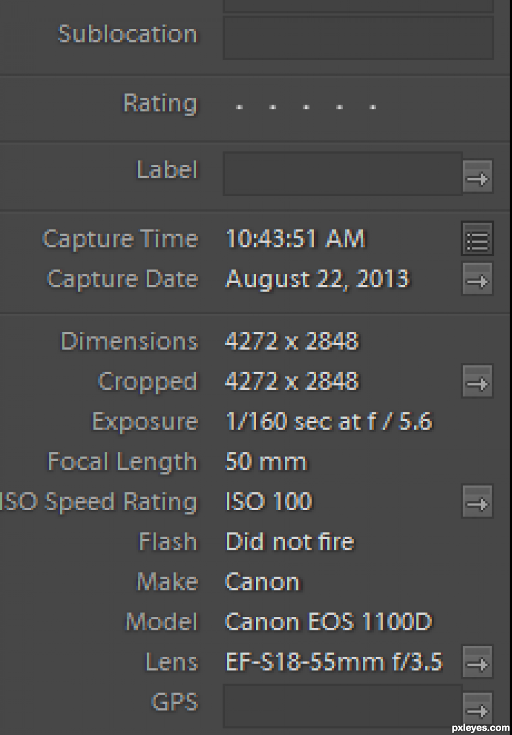Click the 10:43:51 AM capture time value
The width and height of the screenshot is (512, 735).
295,239
